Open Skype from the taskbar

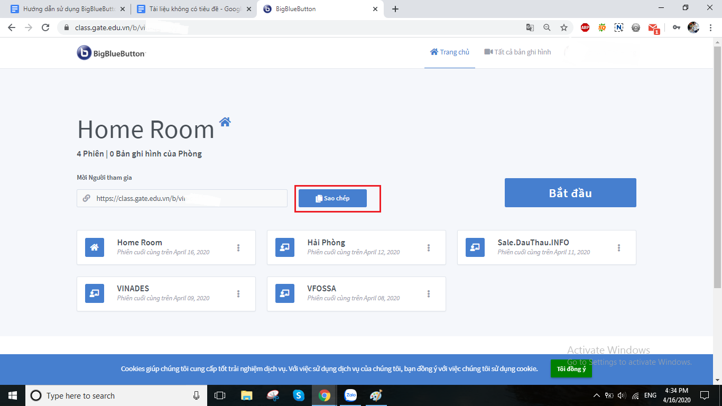[x=299, y=395]
